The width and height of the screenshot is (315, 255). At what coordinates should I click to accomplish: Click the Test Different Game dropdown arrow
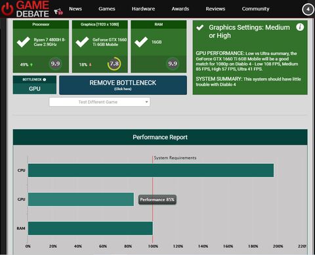pyautogui.click(x=146, y=102)
